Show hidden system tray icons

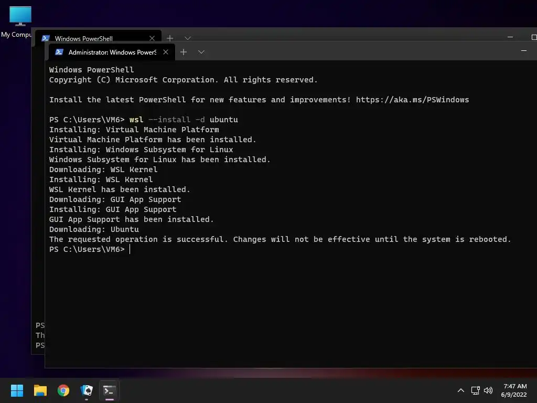click(461, 390)
